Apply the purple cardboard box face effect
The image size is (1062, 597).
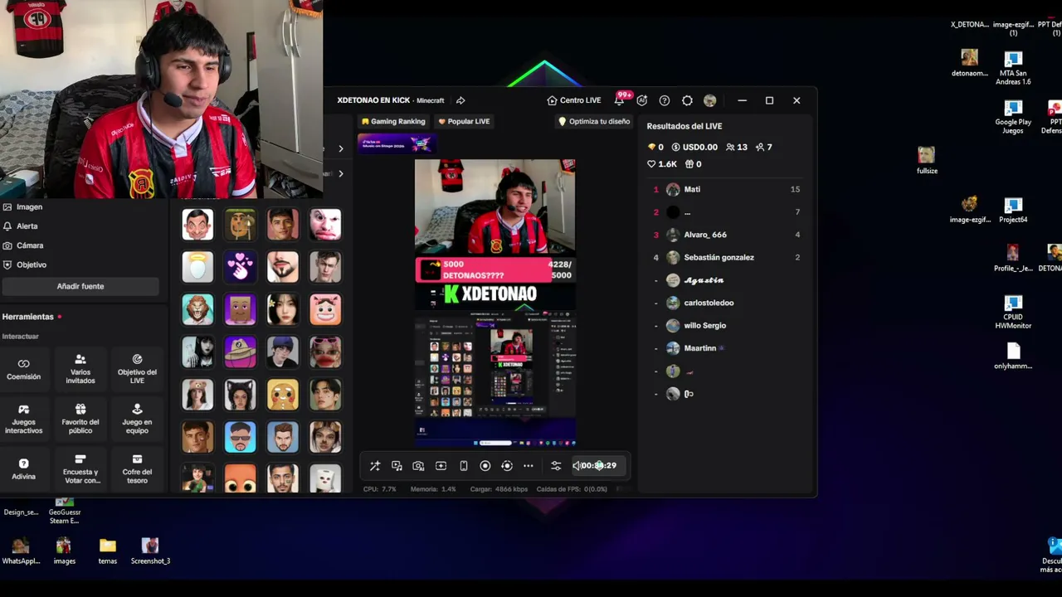tap(240, 310)
